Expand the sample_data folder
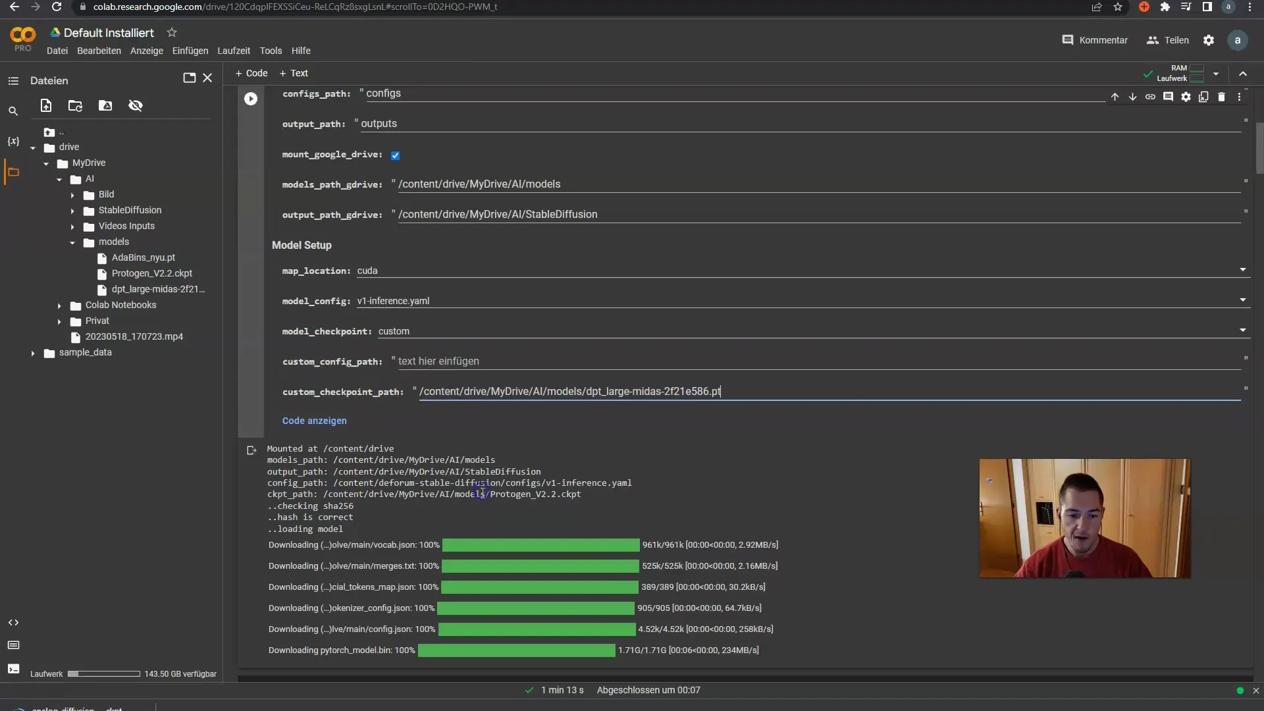 [33, 353]
